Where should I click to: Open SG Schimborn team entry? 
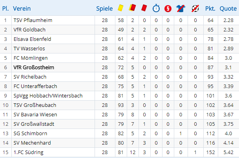(30, 133)
